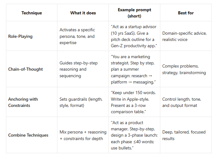The width and height of the screenshot is (218, 161).
Task: Select the product manager example prompt
Action: (x=134, y=135)
